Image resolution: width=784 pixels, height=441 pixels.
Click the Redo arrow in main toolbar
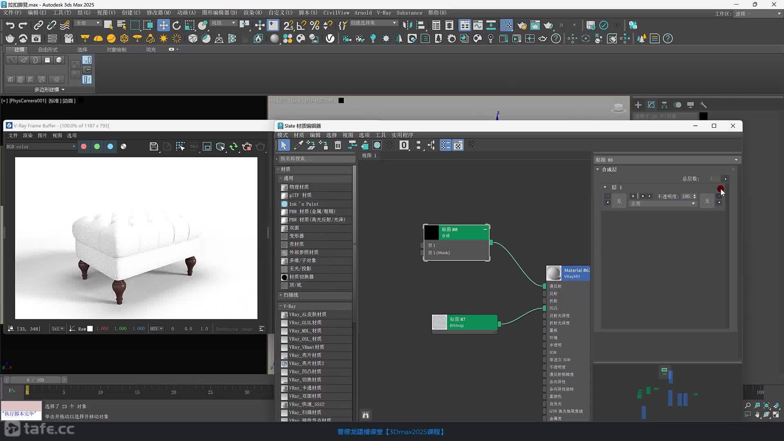pyautogui.click(x=23, y=25)
